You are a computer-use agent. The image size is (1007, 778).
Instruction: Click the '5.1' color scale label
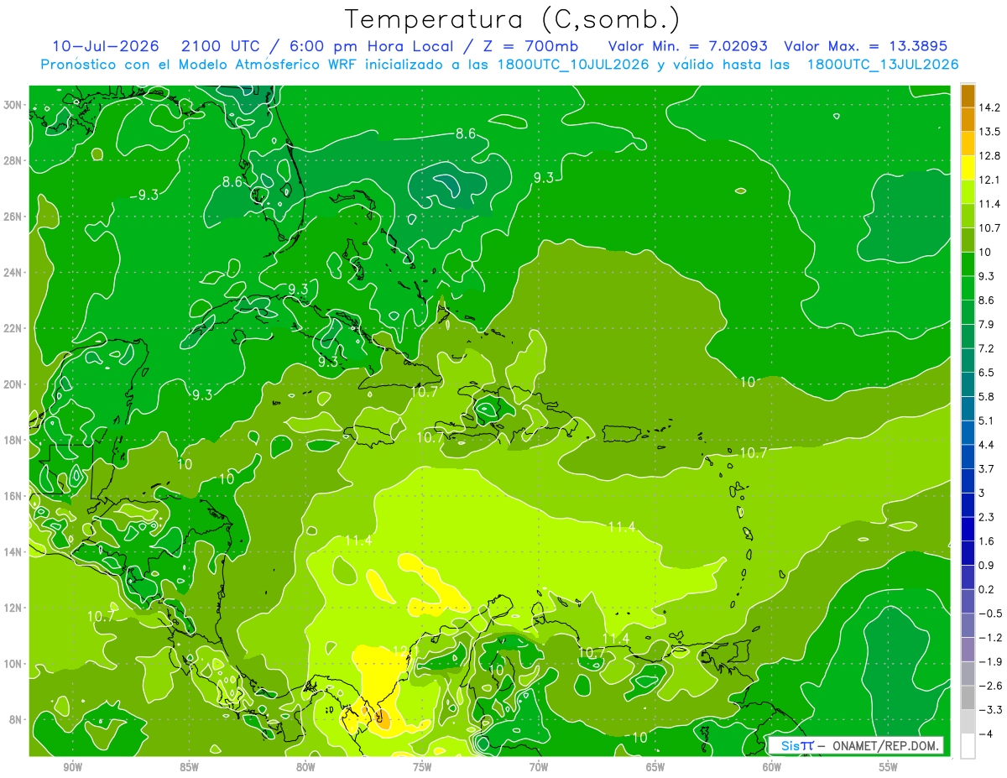[986, 420]
